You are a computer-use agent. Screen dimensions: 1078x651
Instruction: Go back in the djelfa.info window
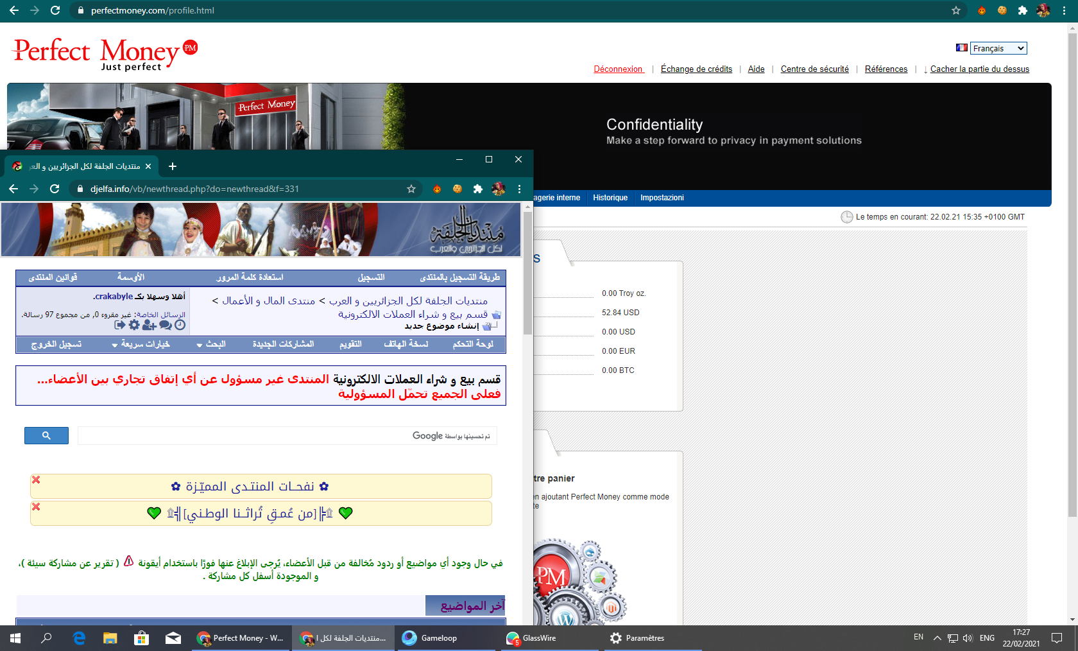[x=13, y=189]
